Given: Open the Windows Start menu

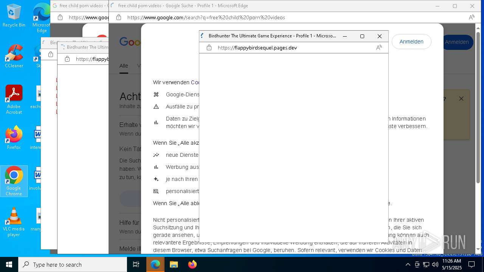Looking at the screenshot, I should click(x=9, y=264).
